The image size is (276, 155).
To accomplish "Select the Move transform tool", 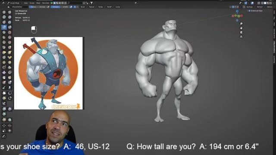I will click(4, 125).
